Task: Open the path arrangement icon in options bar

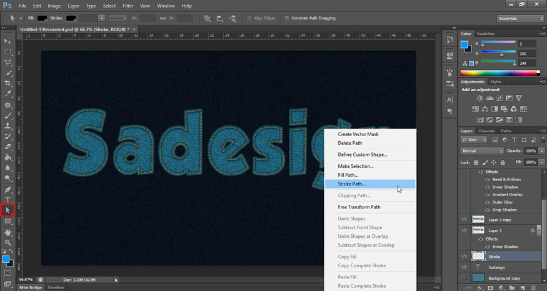Action: click(233, 18)
